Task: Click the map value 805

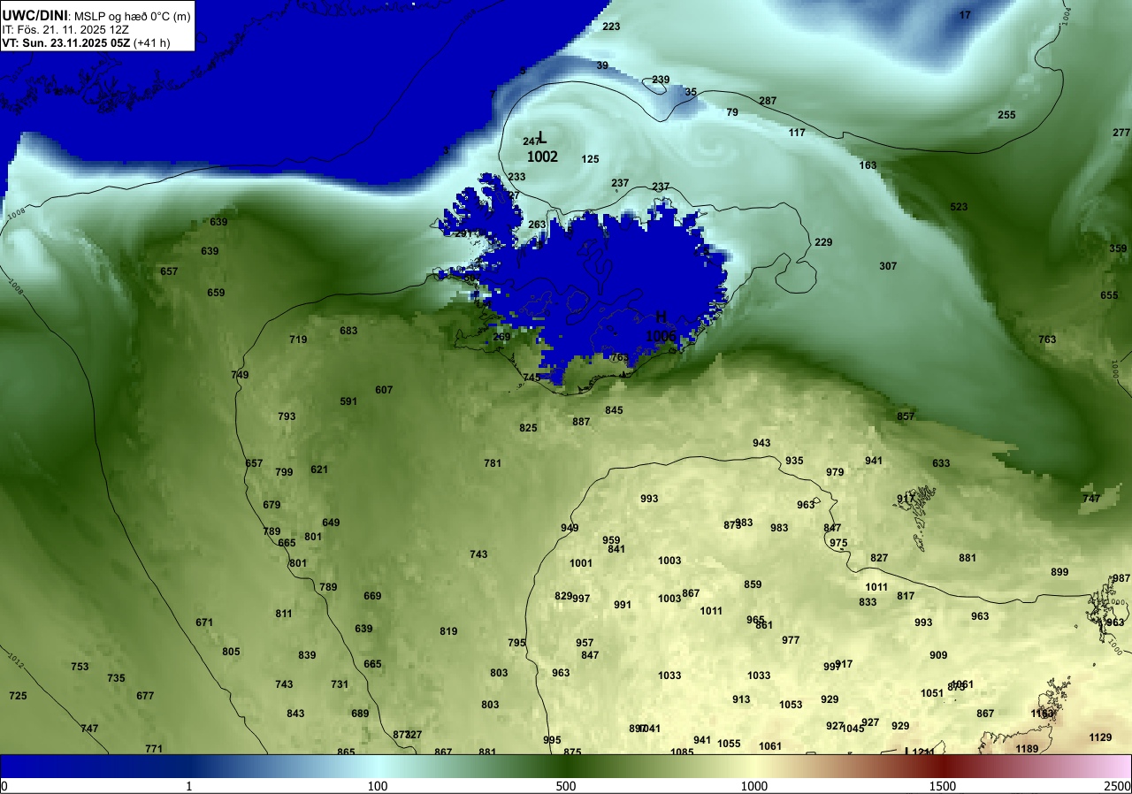Action: tap(231, 652)
